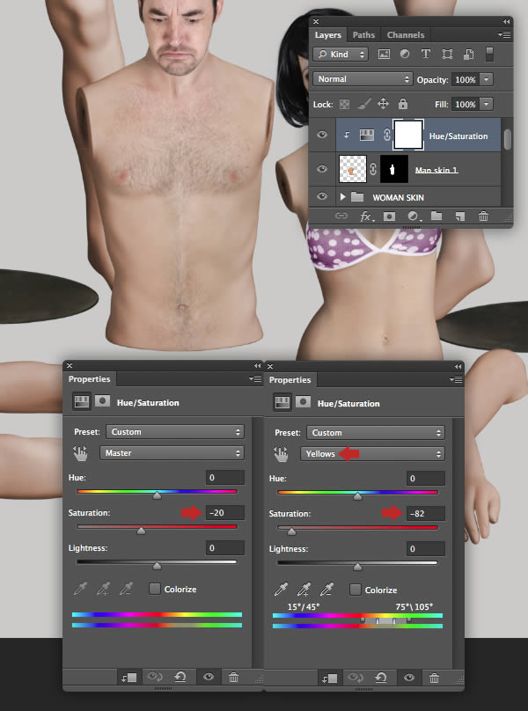Open the Fill slider arrow
Image resolution: width=528 pixels, height=711 pixels.
coord(487,105)
